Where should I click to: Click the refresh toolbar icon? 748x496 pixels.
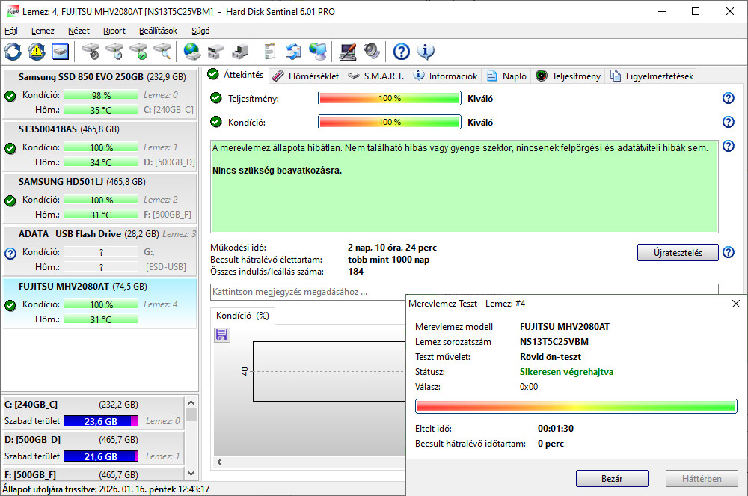13,52
